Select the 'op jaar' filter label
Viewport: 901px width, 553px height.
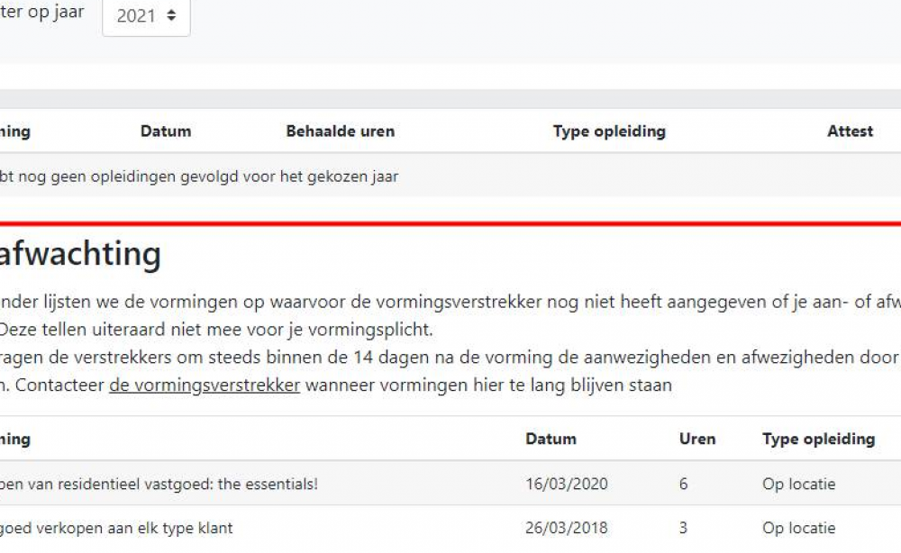42,12
